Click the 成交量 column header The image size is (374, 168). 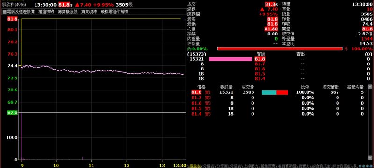click(248, 87)
